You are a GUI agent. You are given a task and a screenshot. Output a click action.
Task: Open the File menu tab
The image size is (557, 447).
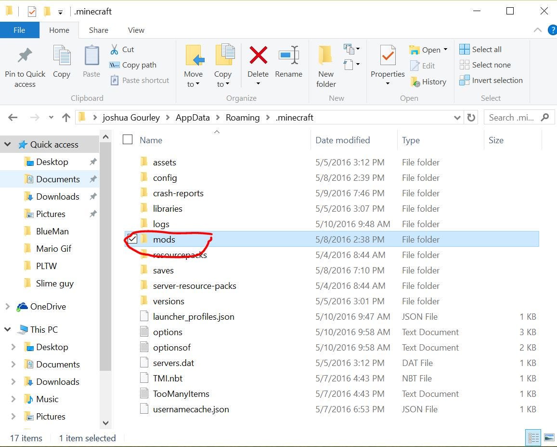pos(20,30)
